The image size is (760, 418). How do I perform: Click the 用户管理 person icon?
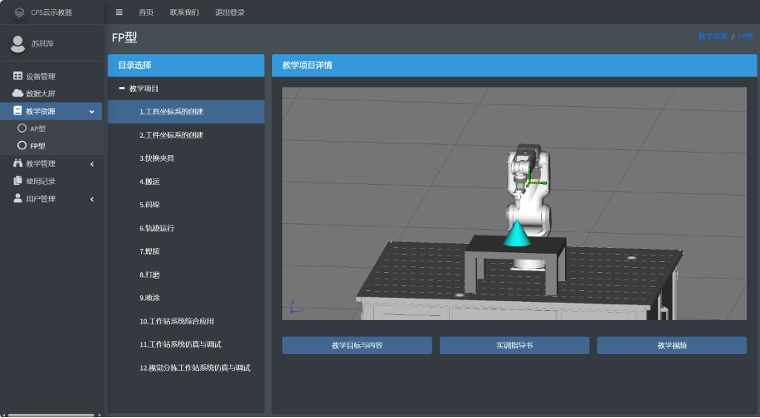pyautogui.click(x=18, y=198)
